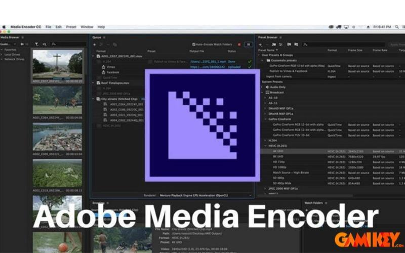Open the Preset menu
The height and width of the screenshot is (253, 405).
pyautogui.click(x=71, y=27)
